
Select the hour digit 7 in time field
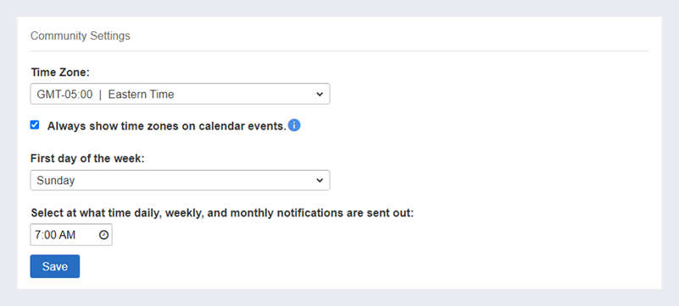tap(38, 235)
